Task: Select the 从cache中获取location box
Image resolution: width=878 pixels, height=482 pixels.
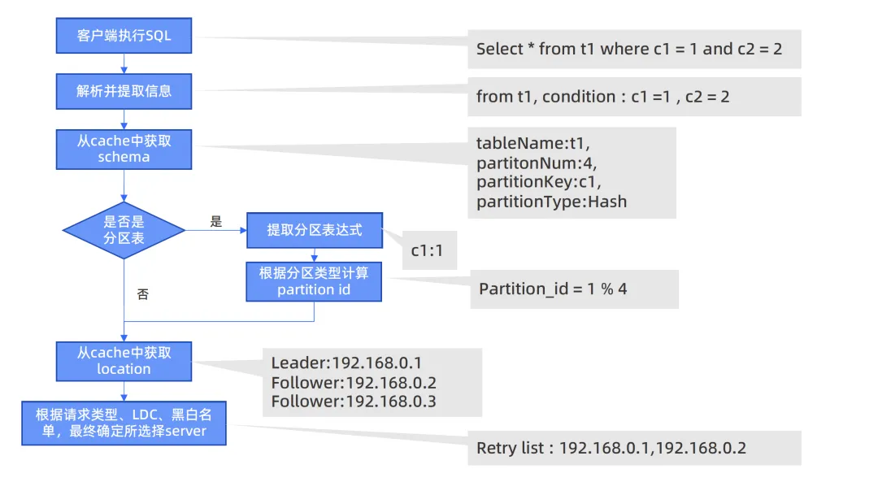Action: click(124, 360)
